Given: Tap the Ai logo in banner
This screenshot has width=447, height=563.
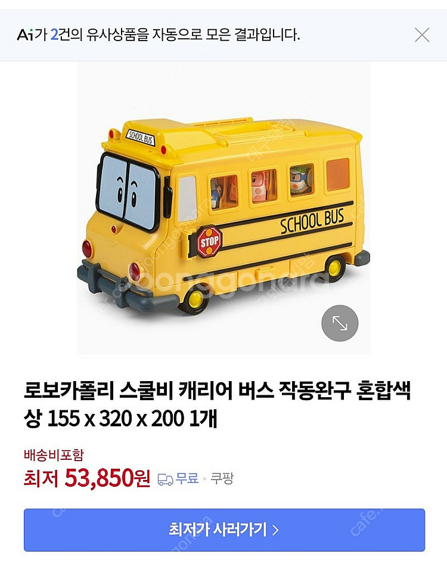Looking at the screenshot, I should 25,35.
